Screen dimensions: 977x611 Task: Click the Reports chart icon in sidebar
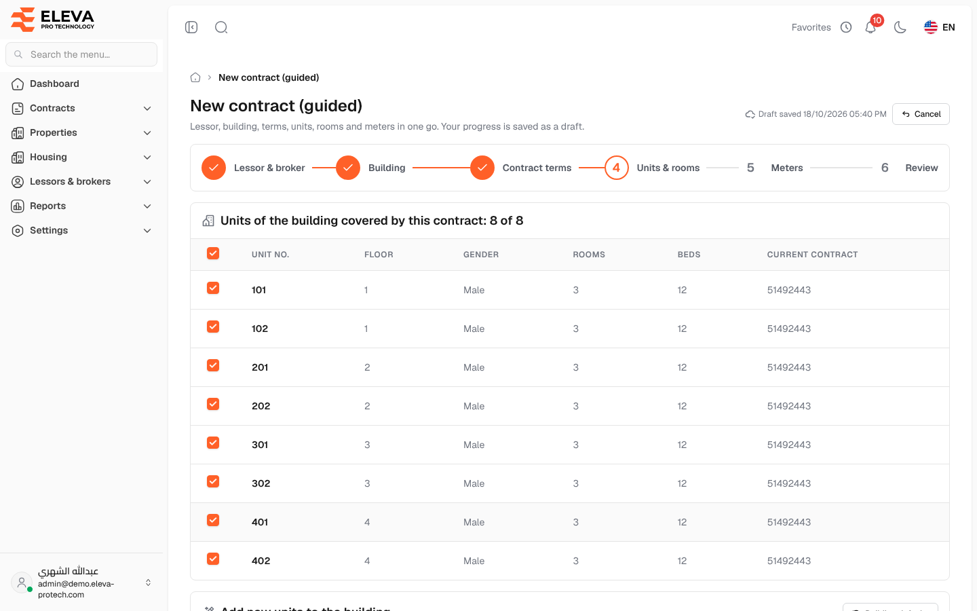pos(18,206)
